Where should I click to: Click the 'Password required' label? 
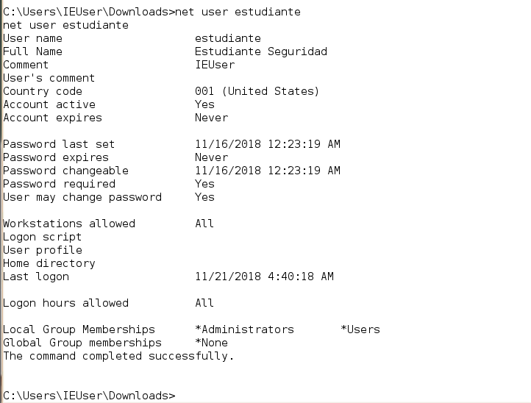(x=59, y=184)
